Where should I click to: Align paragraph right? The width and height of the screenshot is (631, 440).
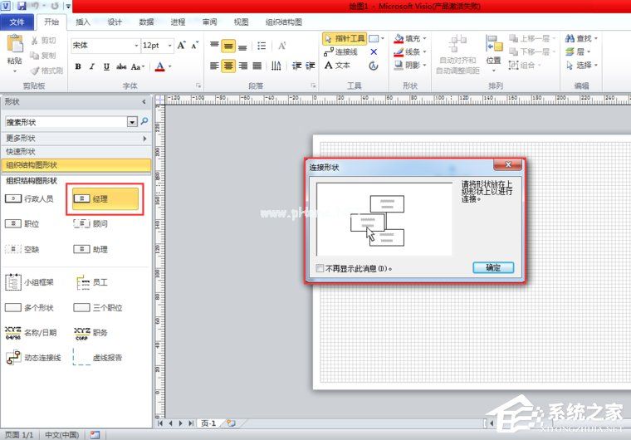point(242,66)
